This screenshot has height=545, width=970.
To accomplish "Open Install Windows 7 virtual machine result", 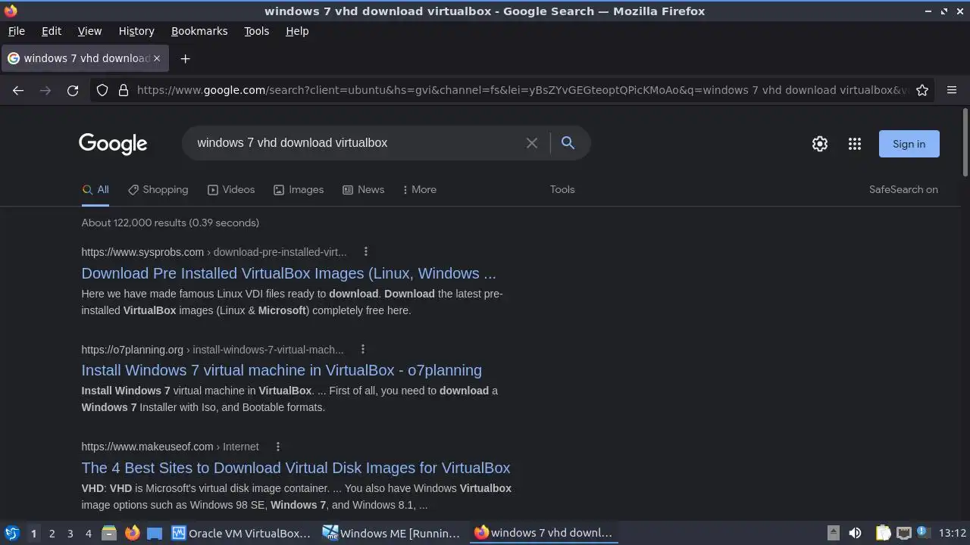I will point(281,370).
